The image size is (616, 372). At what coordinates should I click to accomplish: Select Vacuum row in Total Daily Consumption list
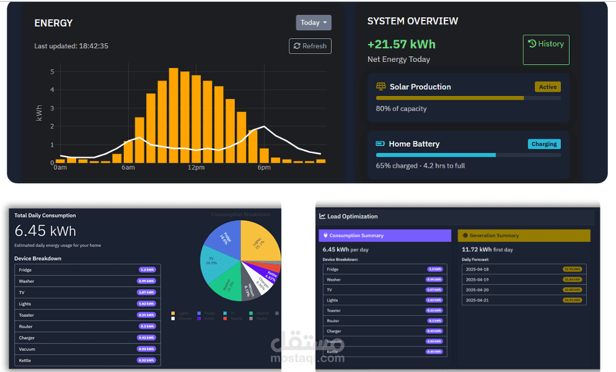(x=87, y=349)
